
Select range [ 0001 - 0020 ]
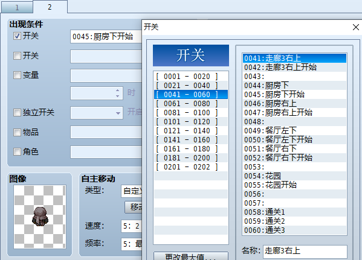pos(191,76)
